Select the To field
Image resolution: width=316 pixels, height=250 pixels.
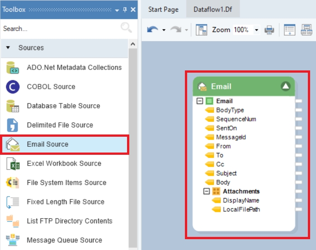pyautogui.click(x=220, y=155)
